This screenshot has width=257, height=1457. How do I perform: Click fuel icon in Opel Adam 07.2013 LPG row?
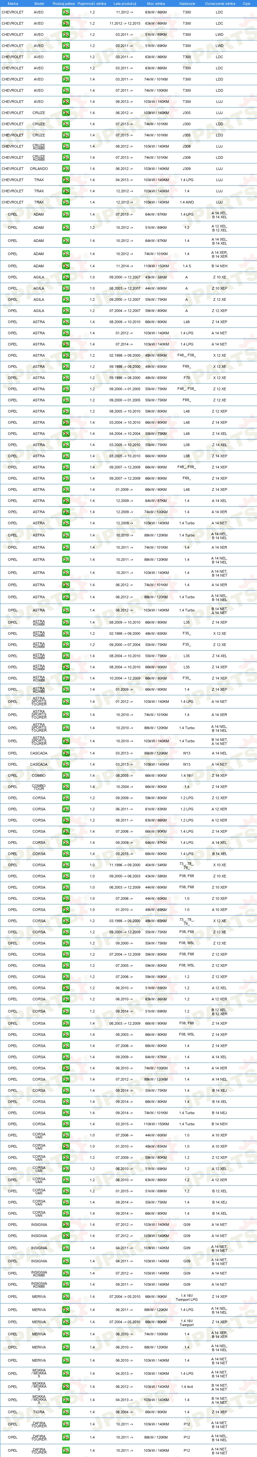pyautogui.click(x=66, y=215)
